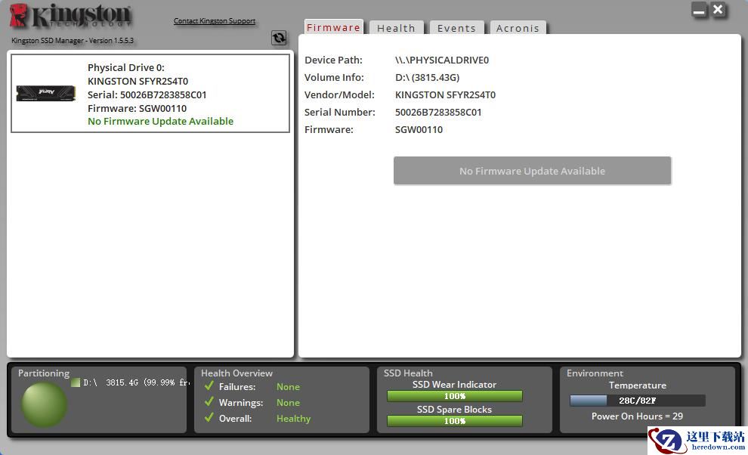Close the Kingston SSD Manager window
The height and width of the screenshot is (455, 748).
coord(718,10)
